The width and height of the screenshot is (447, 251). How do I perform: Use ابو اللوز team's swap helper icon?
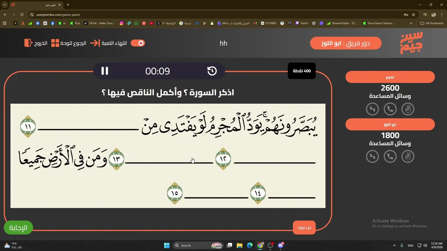(x=373, y=157)
